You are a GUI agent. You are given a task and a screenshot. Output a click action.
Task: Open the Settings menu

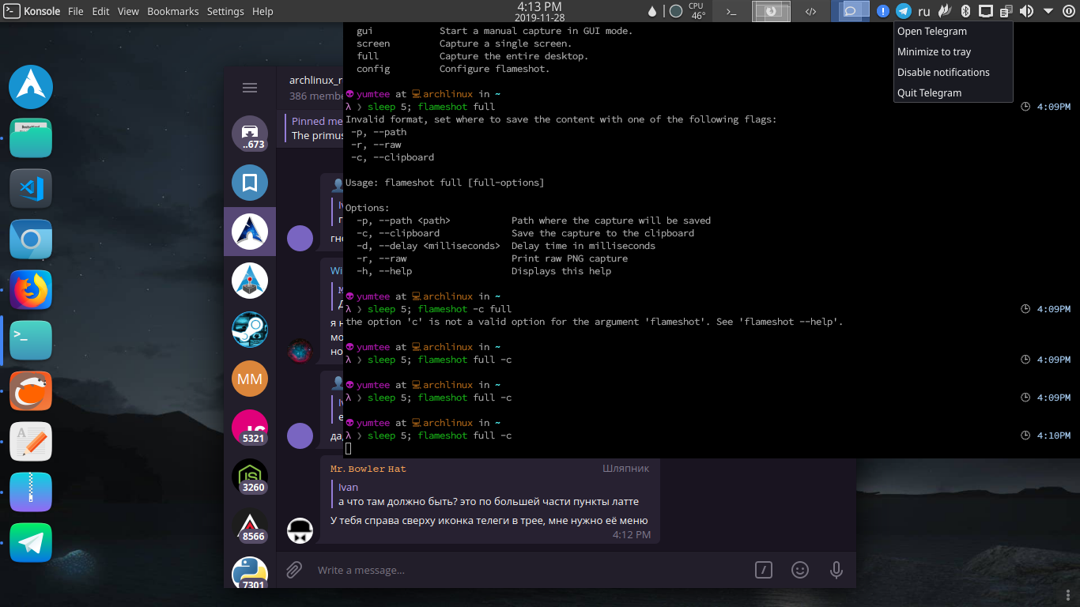[x=225, y=11]
